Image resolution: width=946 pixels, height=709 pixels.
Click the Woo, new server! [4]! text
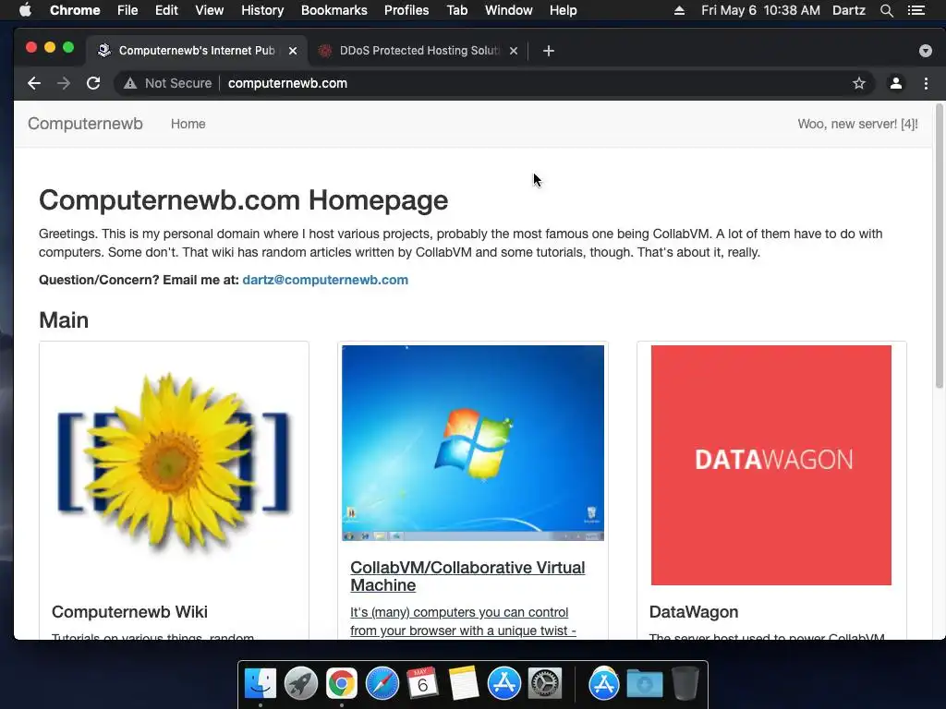tap(857, 124)
